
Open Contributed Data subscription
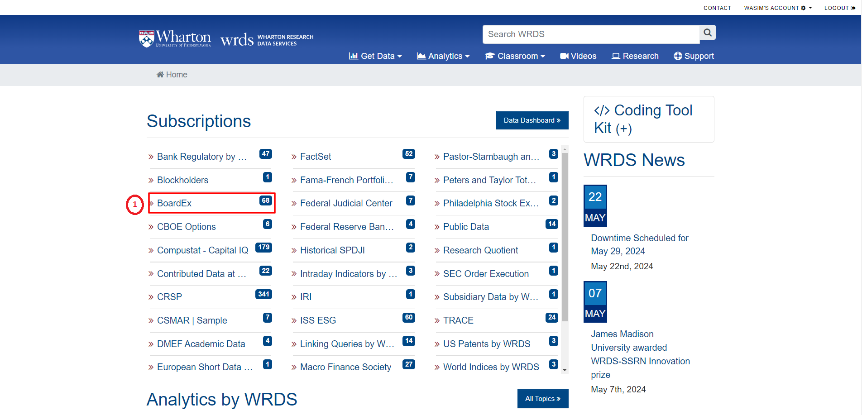(x=201, y=274)
